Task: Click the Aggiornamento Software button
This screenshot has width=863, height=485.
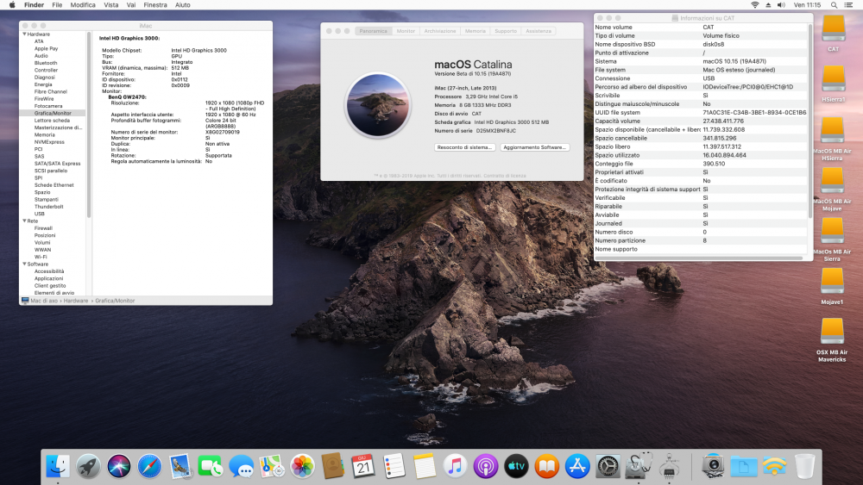Action: [534, 147]
